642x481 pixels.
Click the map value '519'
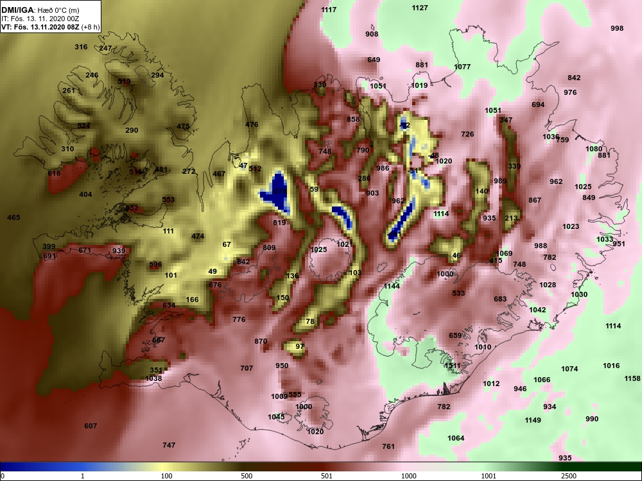tap(124, 81)
